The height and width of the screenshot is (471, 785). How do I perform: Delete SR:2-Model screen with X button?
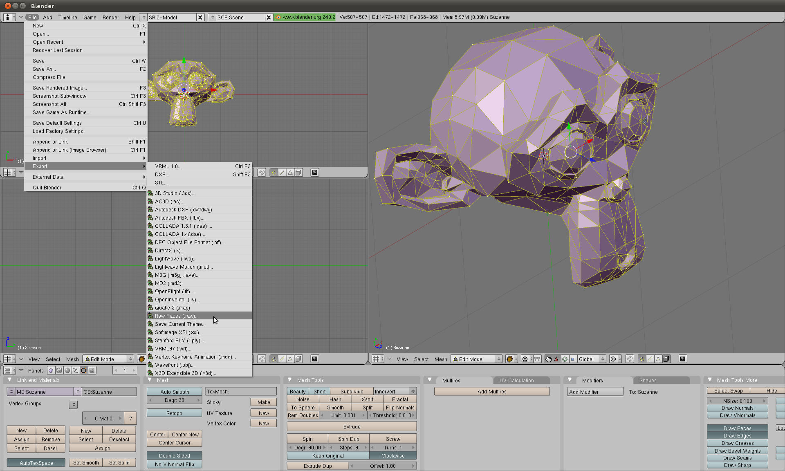[200, 17]
